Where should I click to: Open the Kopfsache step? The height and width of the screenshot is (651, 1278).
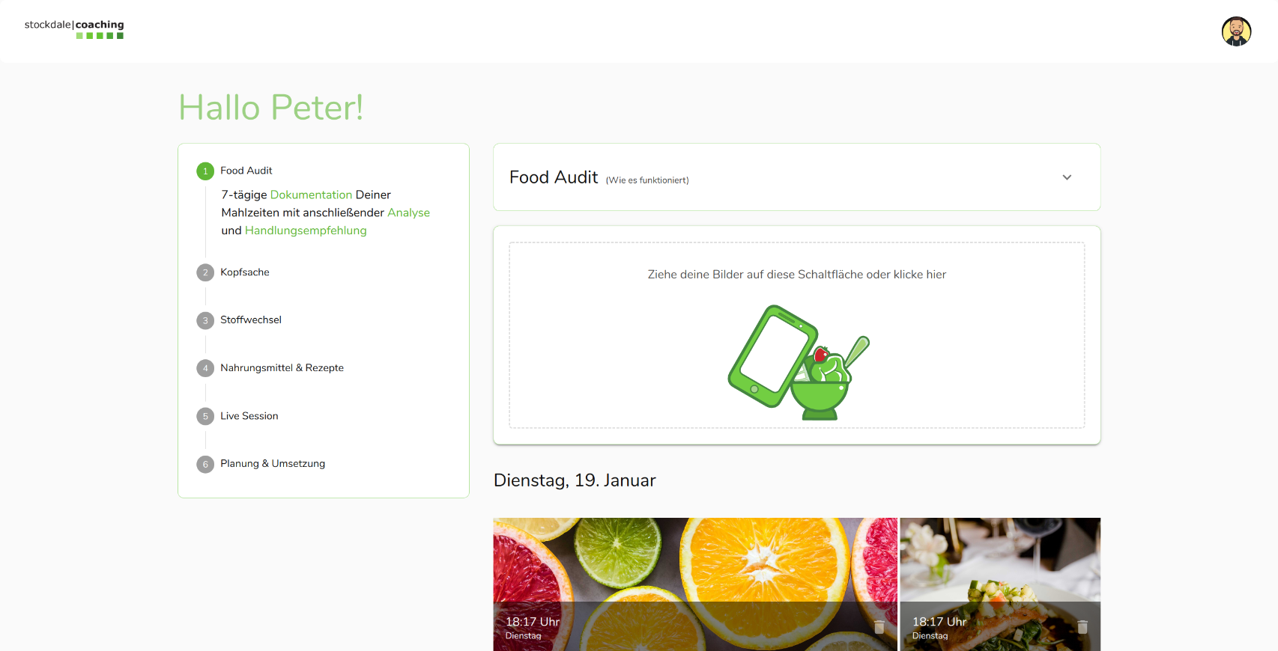point(245,272)
